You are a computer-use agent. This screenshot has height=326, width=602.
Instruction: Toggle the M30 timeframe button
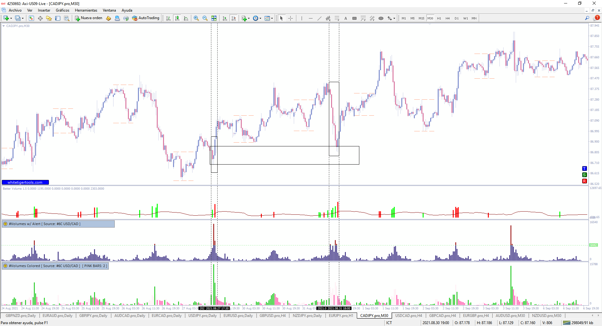tap(430, 18)
